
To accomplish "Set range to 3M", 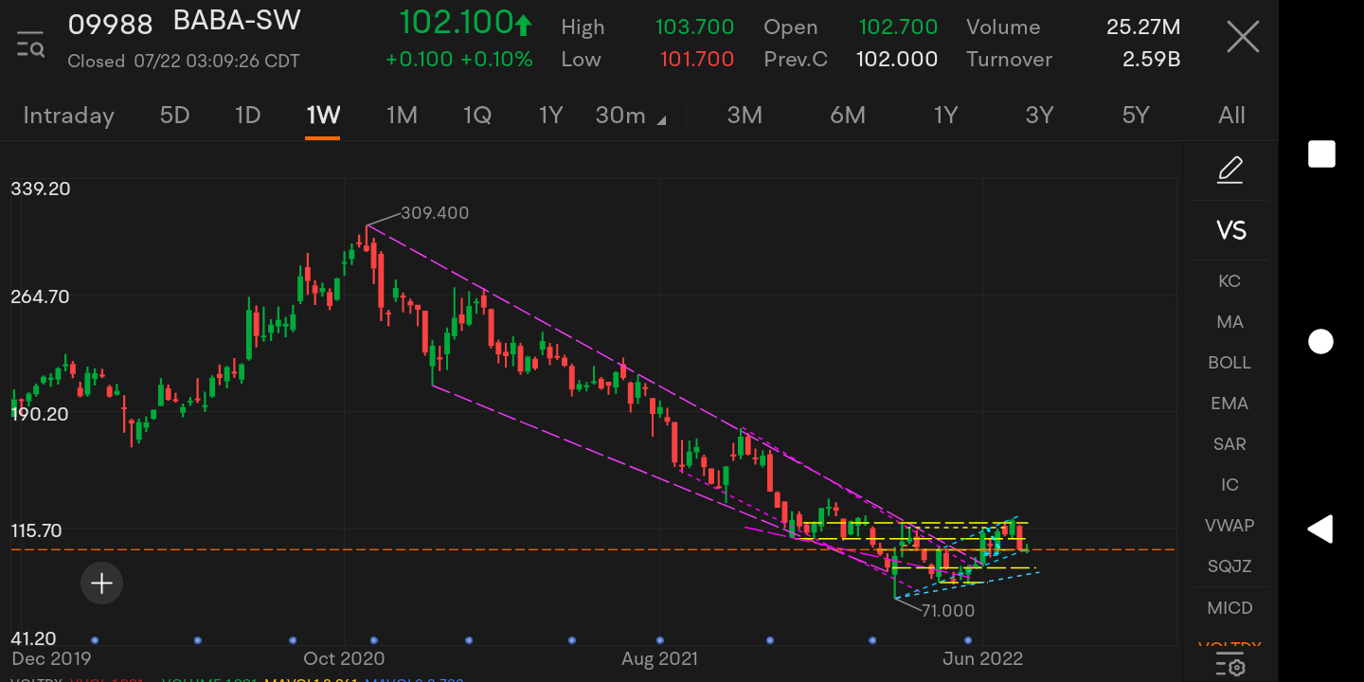I will (x=745, y=116).
